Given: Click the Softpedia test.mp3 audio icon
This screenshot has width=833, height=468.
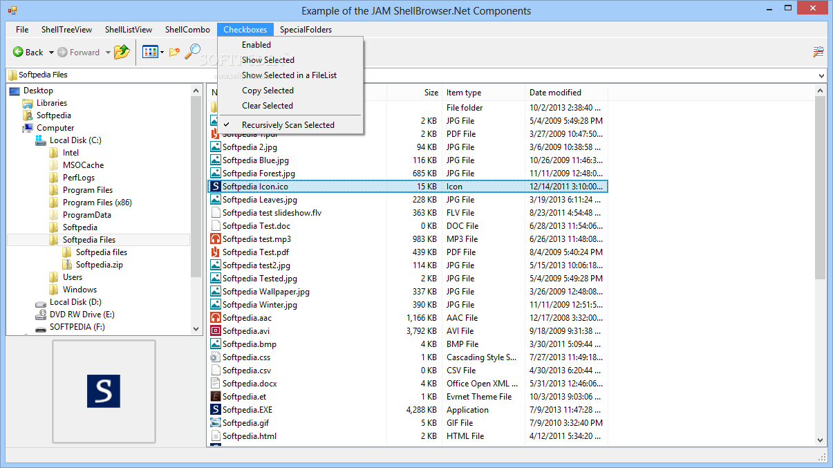Looking at the screenshot, I should 216,238.
